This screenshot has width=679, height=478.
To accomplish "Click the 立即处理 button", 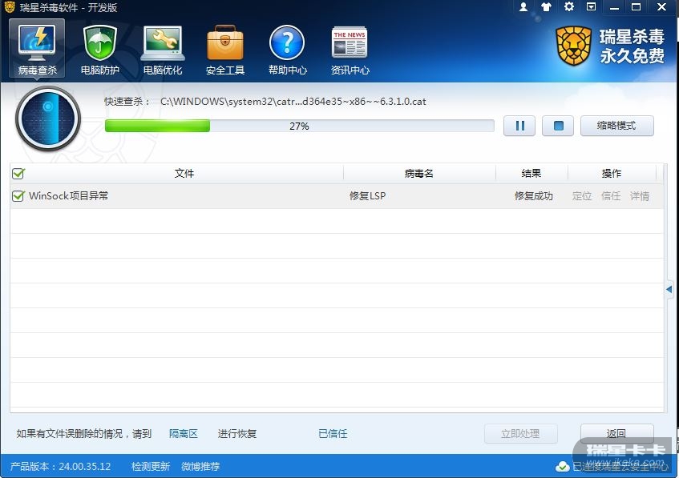I will point(520,433).
